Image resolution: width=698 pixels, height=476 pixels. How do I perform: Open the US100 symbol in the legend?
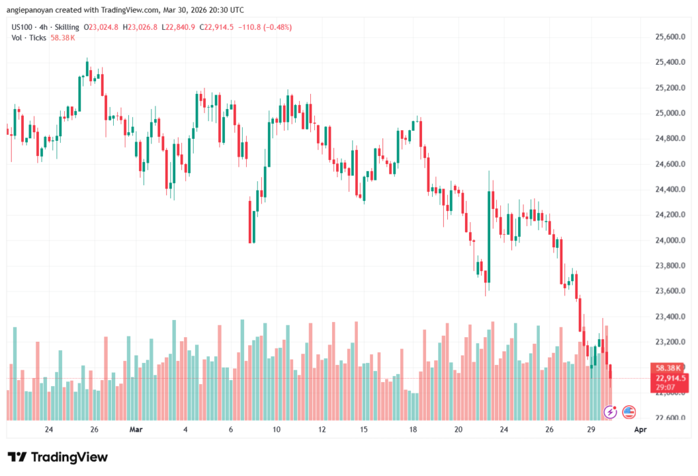pos(23,27)
